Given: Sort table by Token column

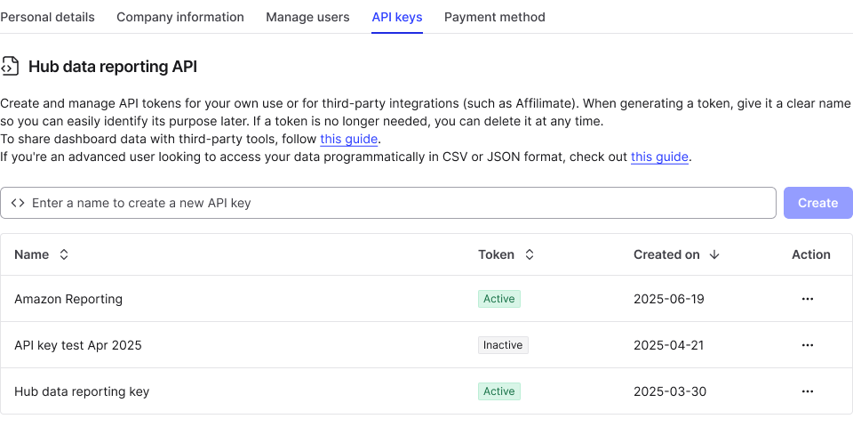Looking at the screenshot, I should click(x=530, y=254).
